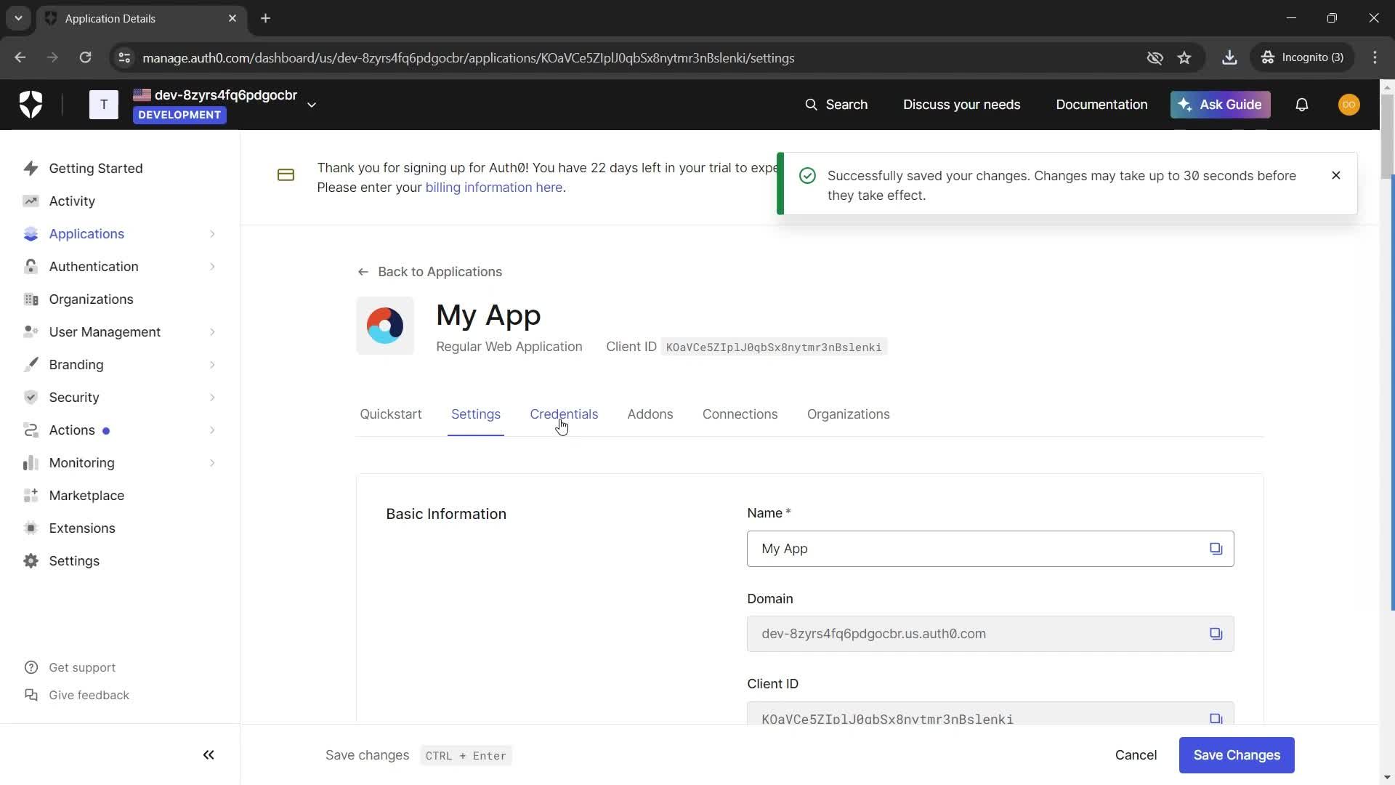This screenshot has height=785, width=1395.
Task: Open Give feedback link
Action: click(x=76, y=695)
